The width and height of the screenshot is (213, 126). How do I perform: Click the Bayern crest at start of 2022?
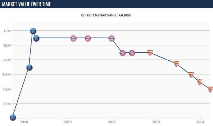(x=112, y=39)
